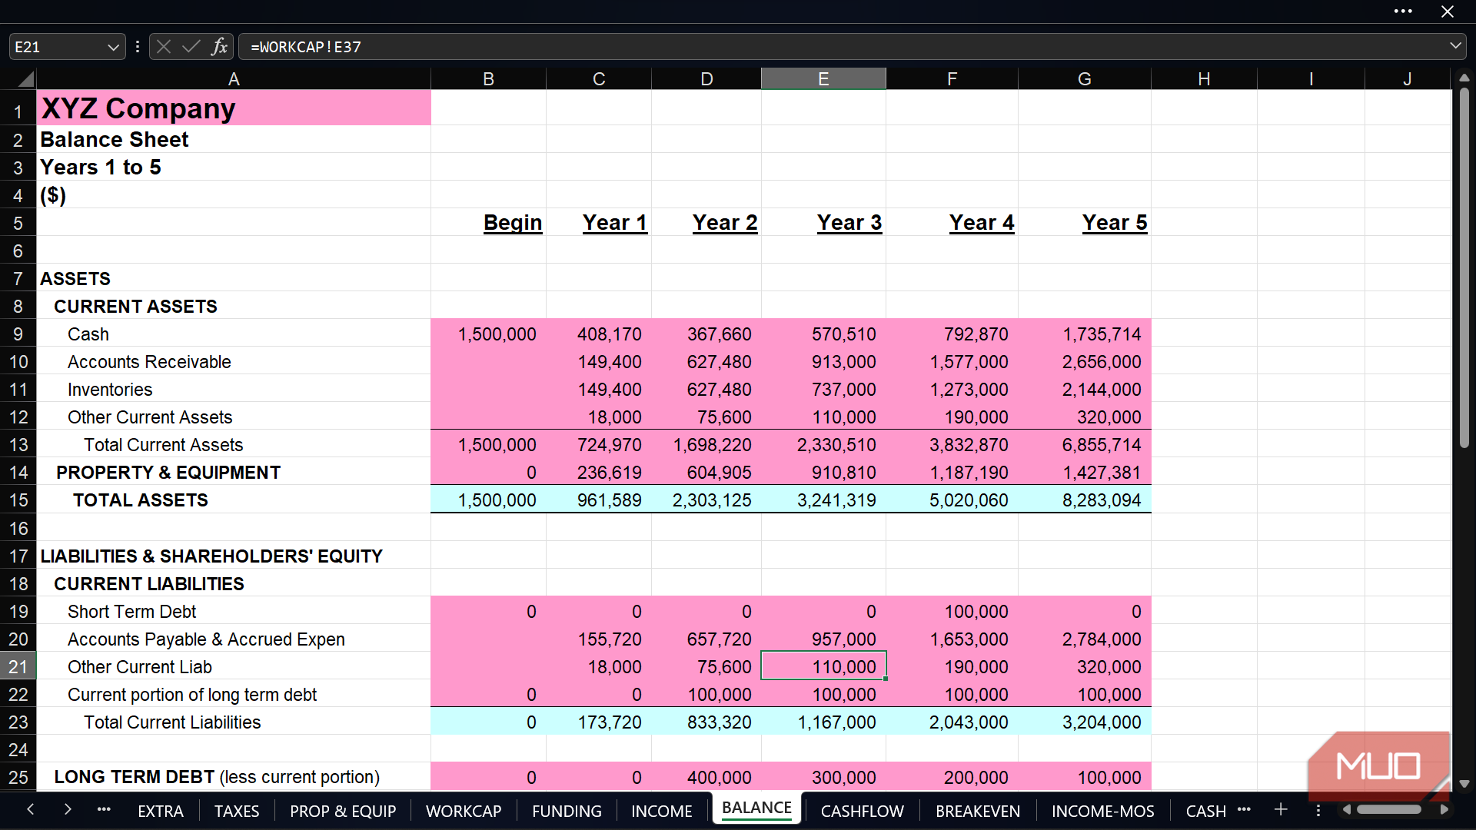
Task: Add a new sheet with plus icon
Action: click(x=1281, y=809)
